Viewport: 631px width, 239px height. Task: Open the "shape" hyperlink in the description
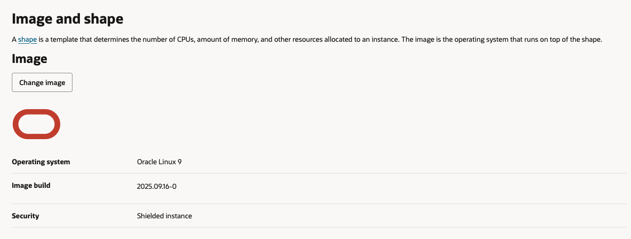point(28,39)
